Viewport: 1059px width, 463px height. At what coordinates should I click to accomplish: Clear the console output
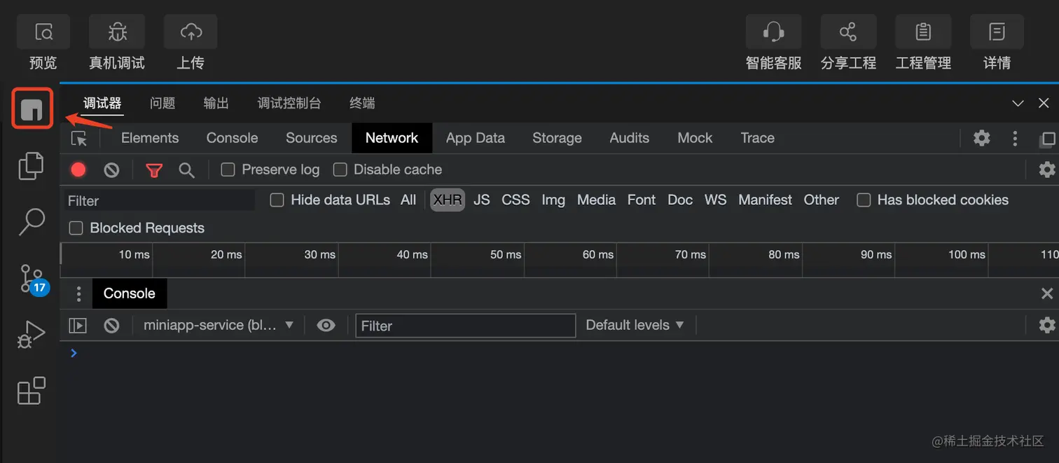point(111,326)
